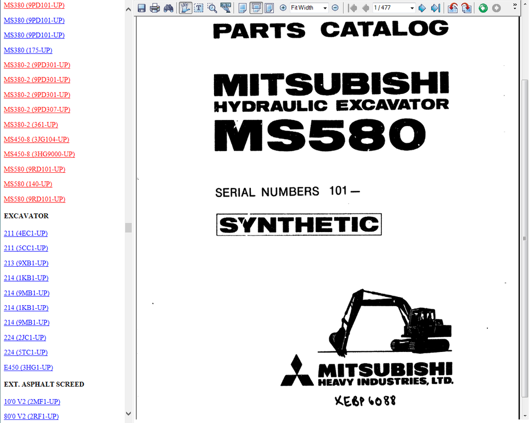This screenshot has width=532, height=423.
Task: Zoom out with the minus icon
Action: (335, 7)
